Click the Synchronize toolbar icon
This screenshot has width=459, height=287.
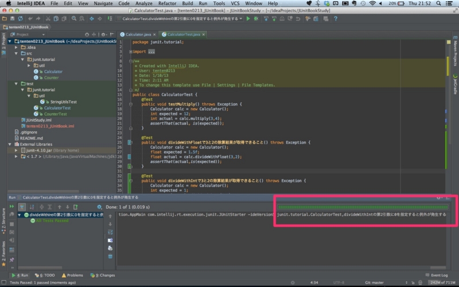click(20, 19)
